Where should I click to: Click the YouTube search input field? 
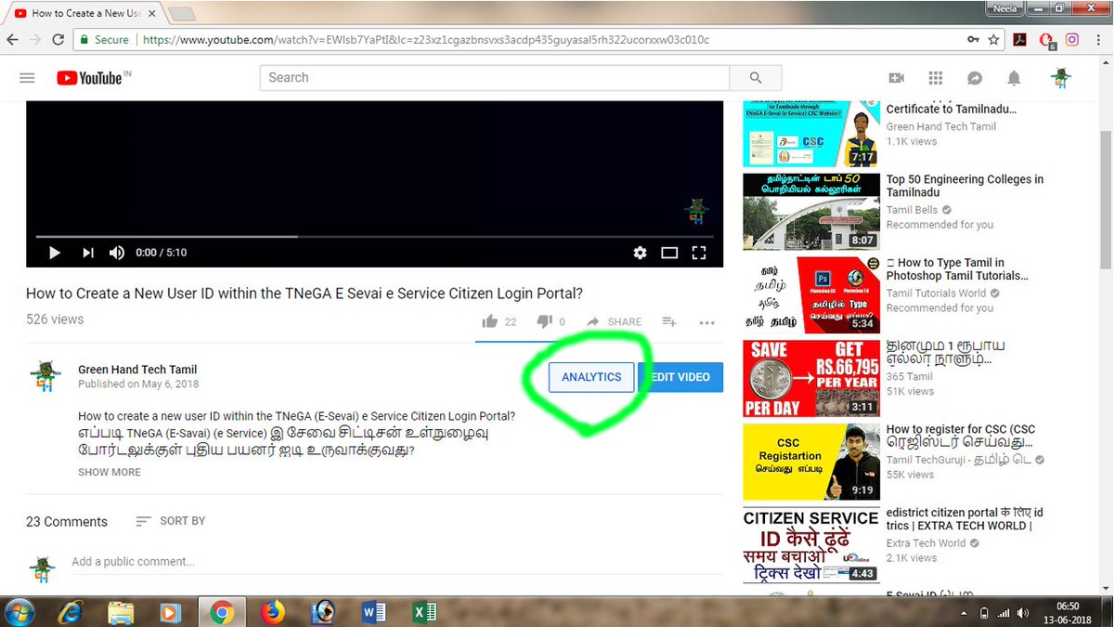point(495,78)
